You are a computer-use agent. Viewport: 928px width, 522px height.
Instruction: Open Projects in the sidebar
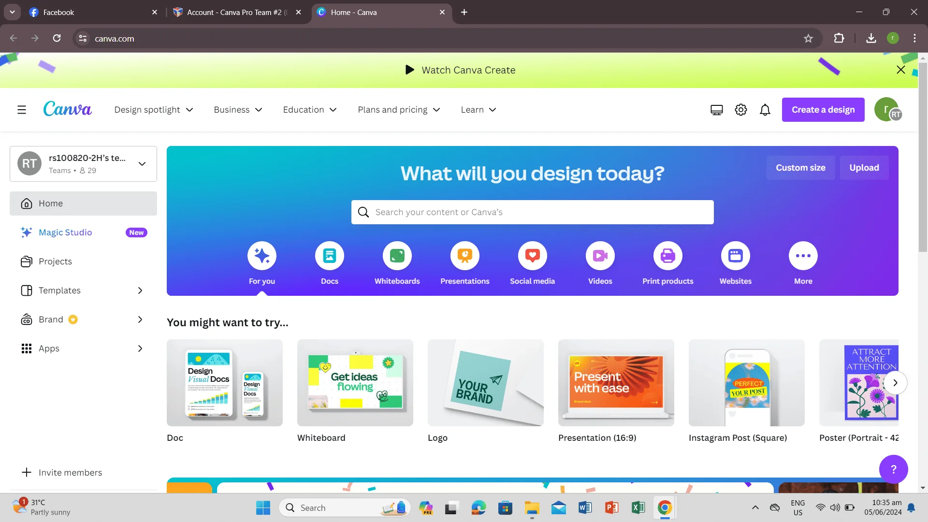click(83, 261)
